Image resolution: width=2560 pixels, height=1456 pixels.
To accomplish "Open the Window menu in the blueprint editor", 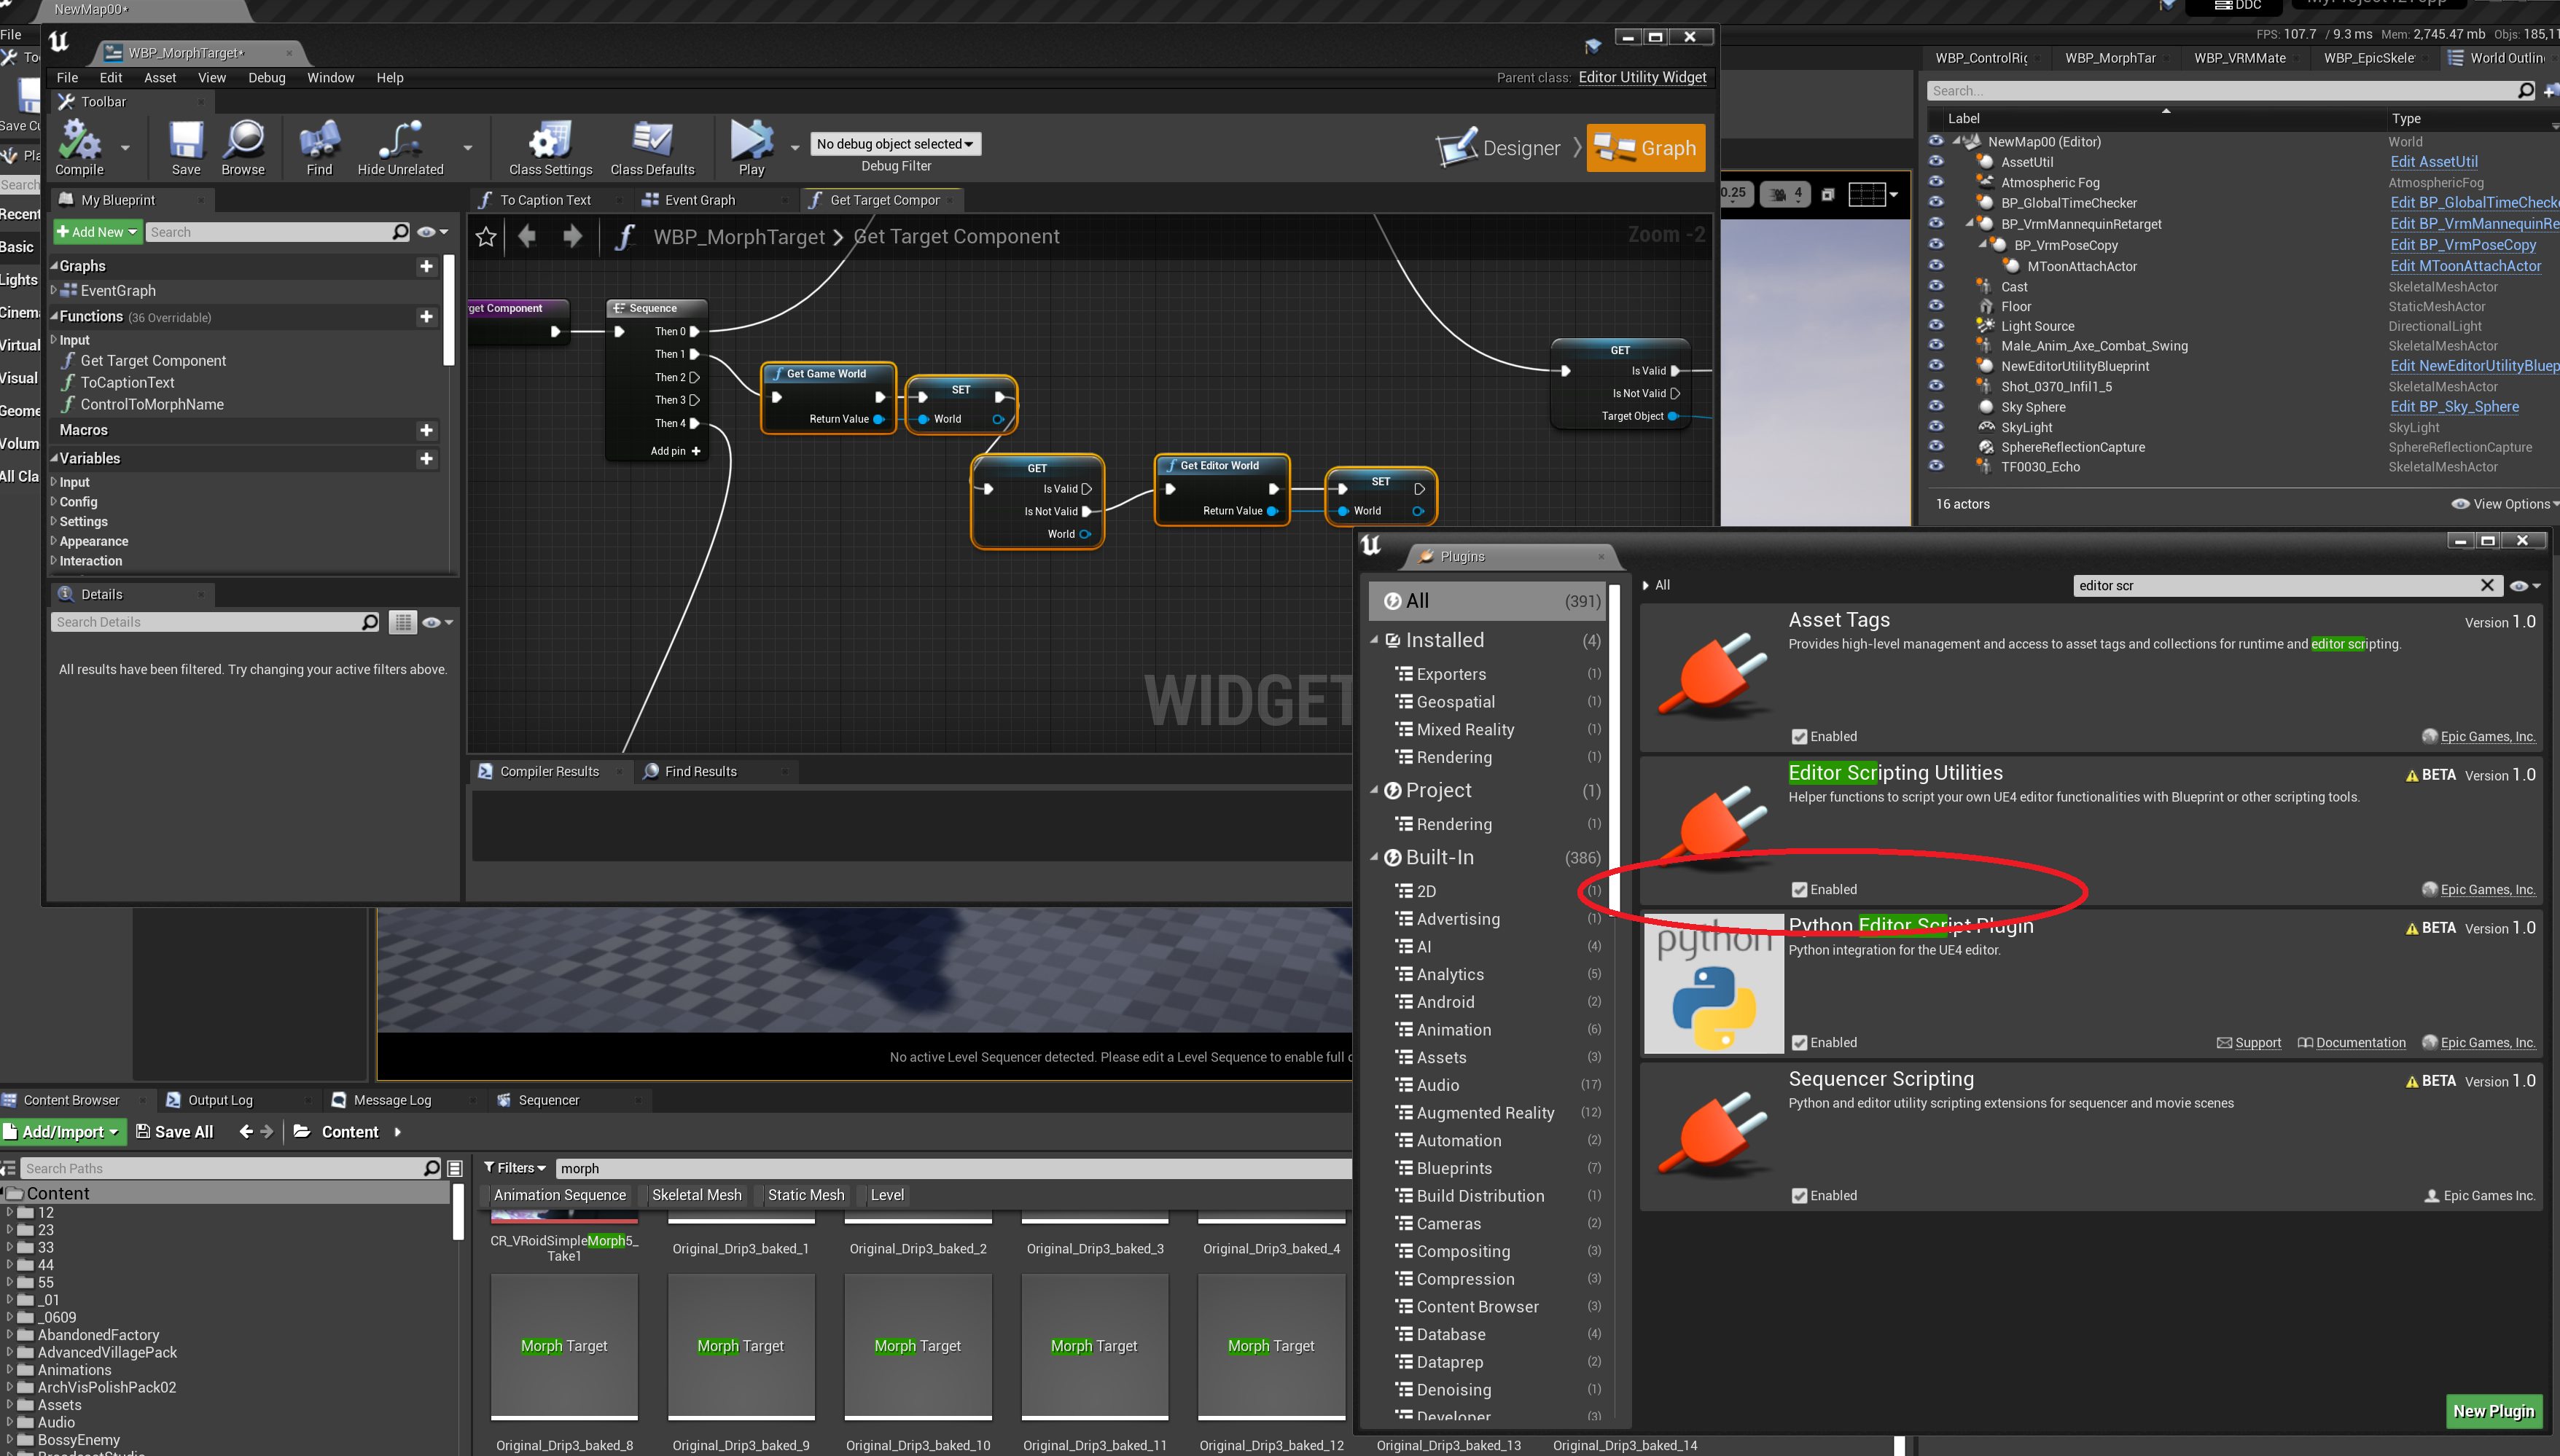I will [x=330, y=78].
